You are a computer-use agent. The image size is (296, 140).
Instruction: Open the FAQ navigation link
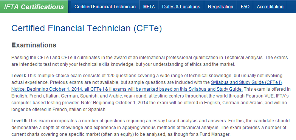point(245,7)
